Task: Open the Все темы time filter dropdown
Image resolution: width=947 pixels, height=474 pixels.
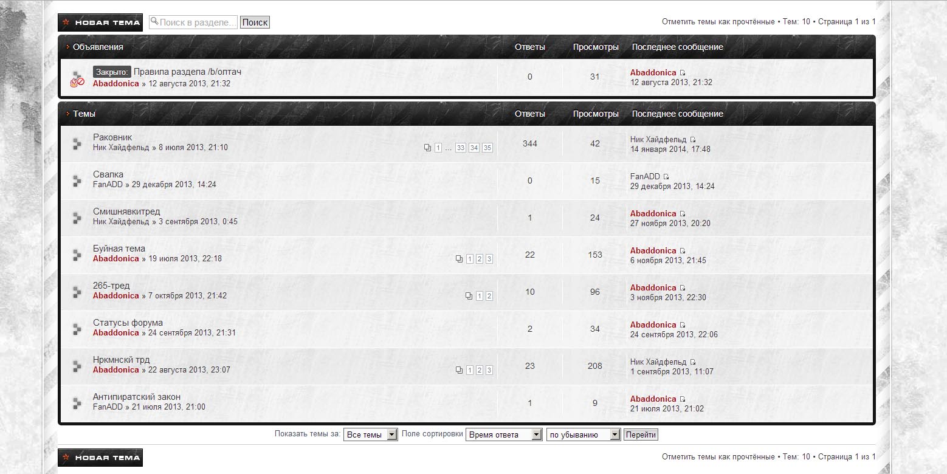Action: 370,434
